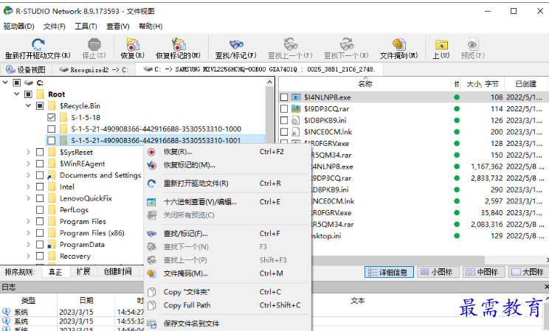
Task: Select the LenovoQuickFix folder in tree
Action: [86, 198]
